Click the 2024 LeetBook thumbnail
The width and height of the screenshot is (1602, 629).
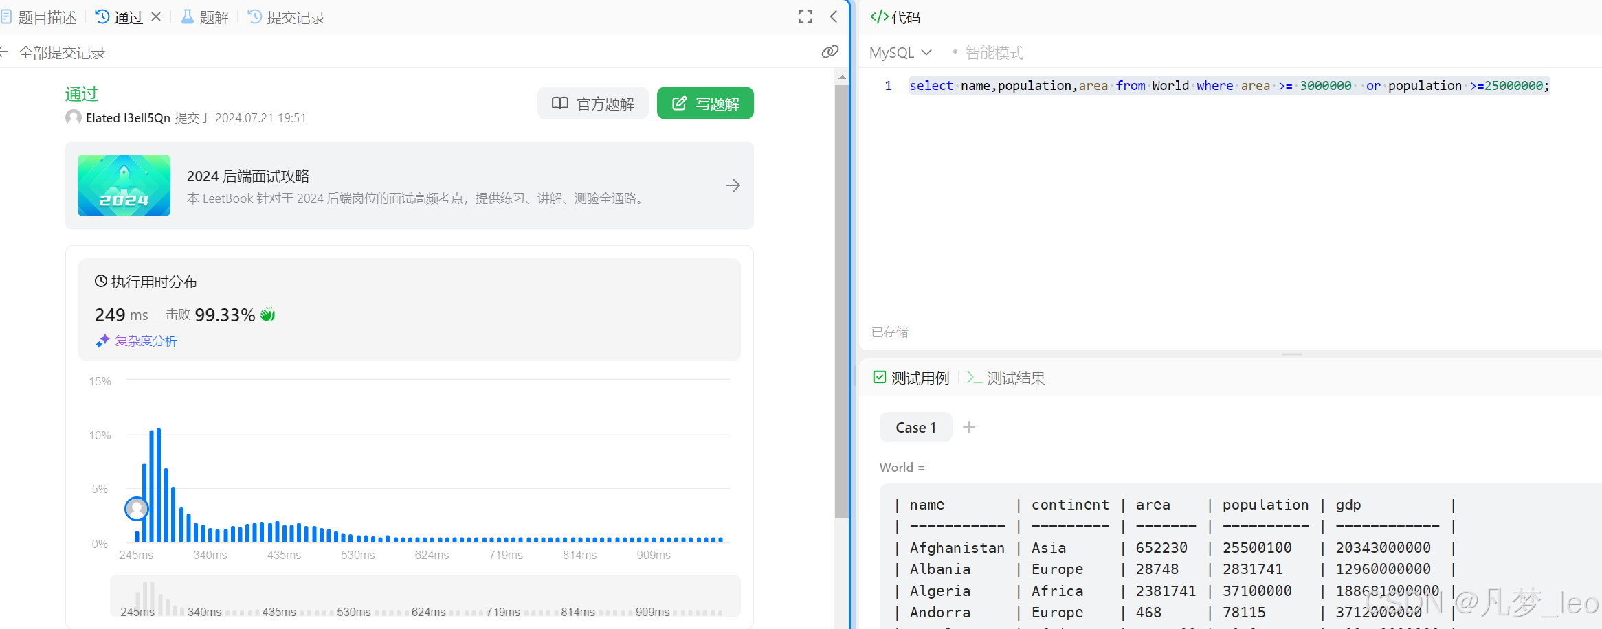click(x=124, y=185)
